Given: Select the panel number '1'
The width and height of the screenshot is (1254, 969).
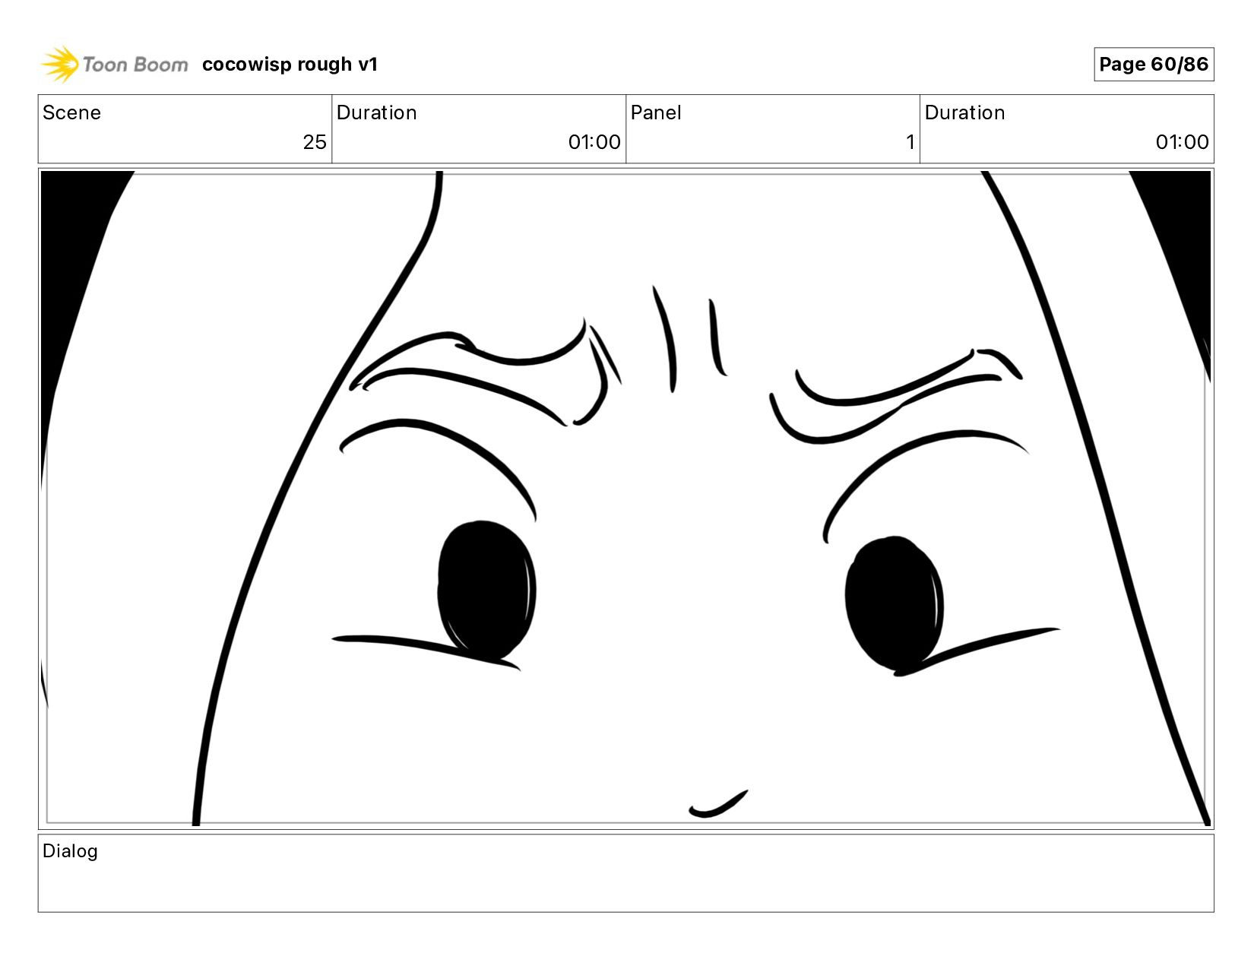Looking at the screenshot, I should pyautogui.click(x=910, y=142).
